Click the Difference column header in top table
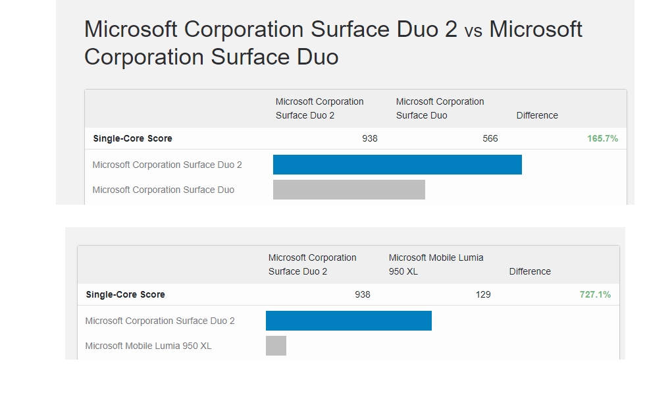This screenshot has width=672, height=403. coord(537,115)
